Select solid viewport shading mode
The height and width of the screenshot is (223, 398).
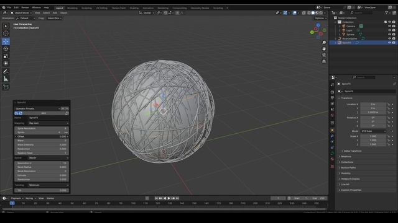point(313,13)
